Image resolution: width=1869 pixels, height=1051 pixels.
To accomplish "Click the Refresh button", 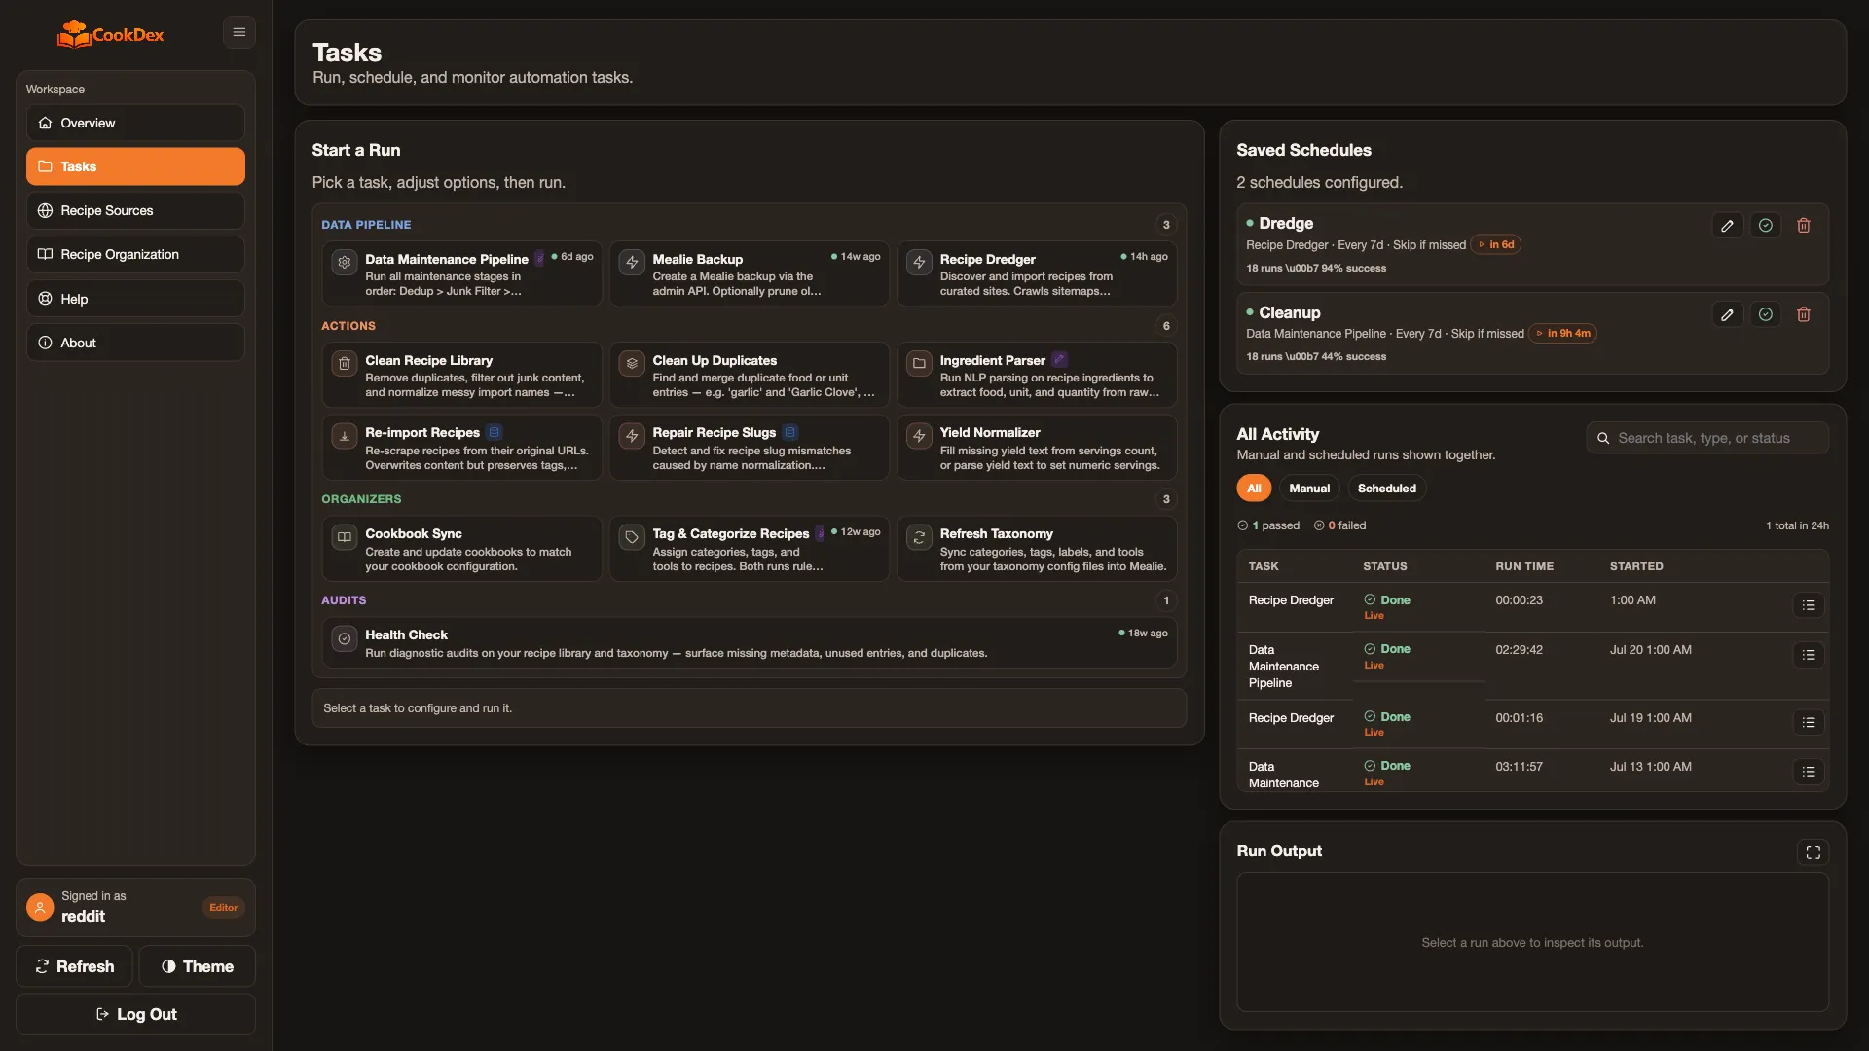I will (x=74, y=966).
